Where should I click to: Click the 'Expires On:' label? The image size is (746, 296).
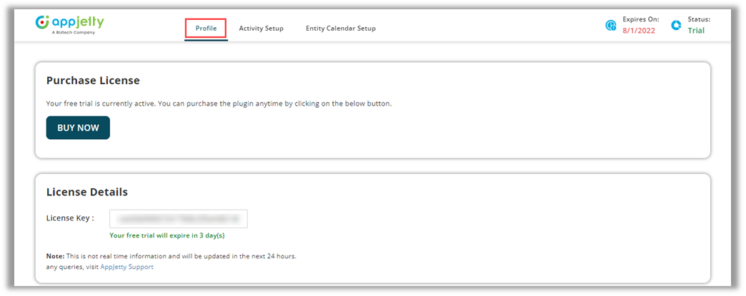point(641,19)
